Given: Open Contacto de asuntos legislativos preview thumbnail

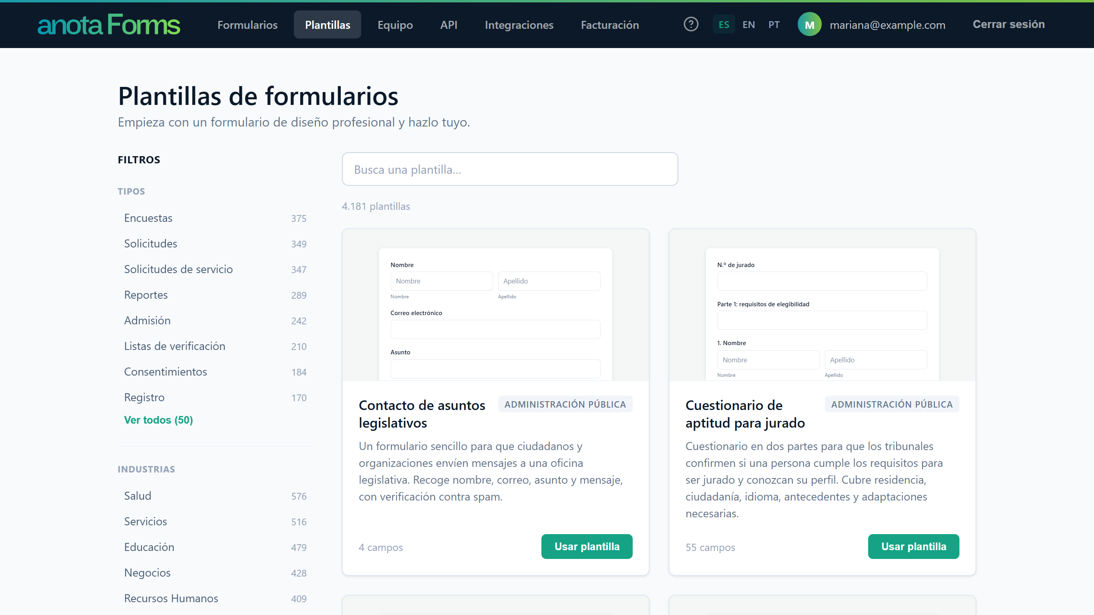Looking at the screenshot, I should (x=496, y=305).
